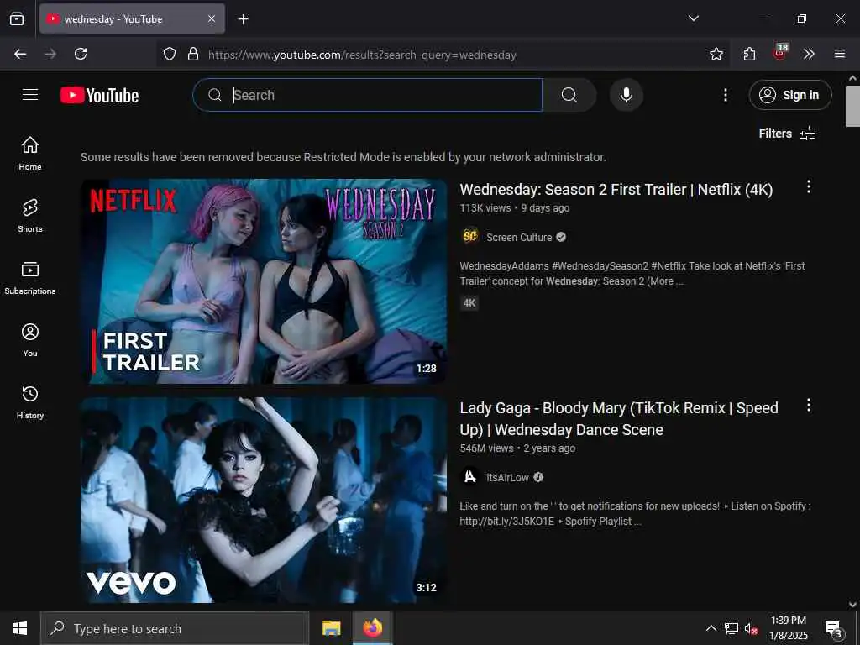Start voice search with microphone icon
The height and width of the screenshot is (645, 860).
[626, 95]
